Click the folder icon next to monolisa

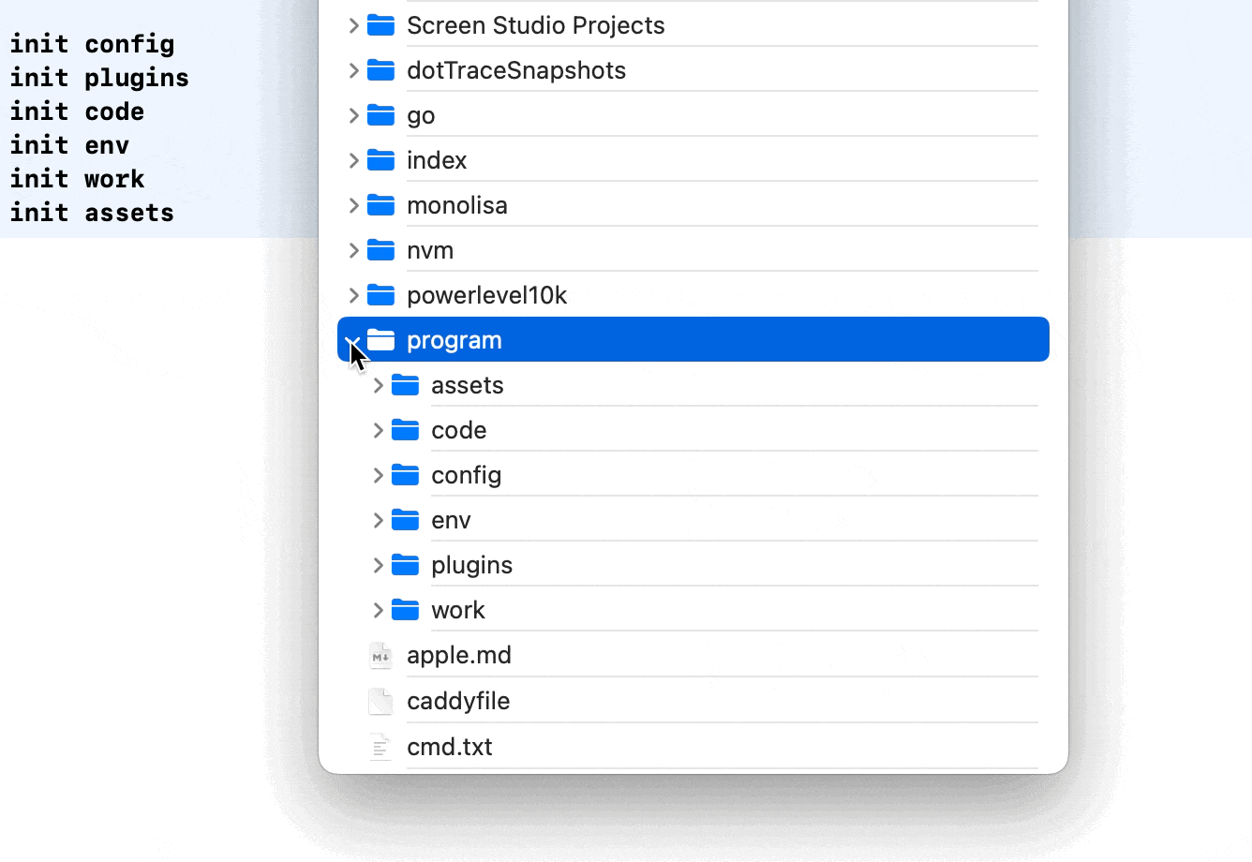click(x=380, y=205)
